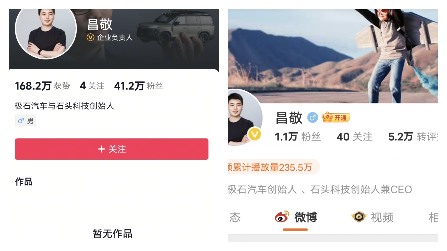This screenshot has height=251, width=447.
Task: Click the blue male gender icon
Action: pos(312,118)
